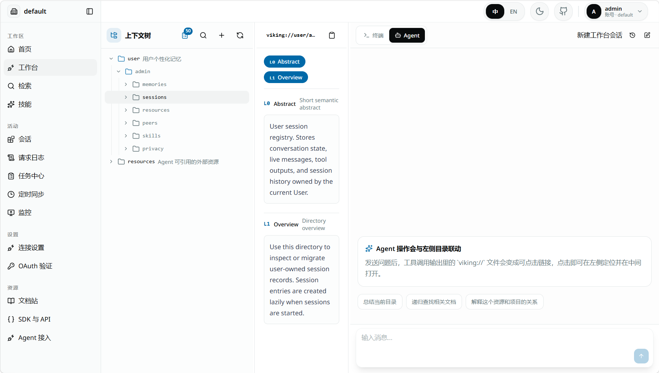Click the viking://user/a… path text

tap(291, 35)
